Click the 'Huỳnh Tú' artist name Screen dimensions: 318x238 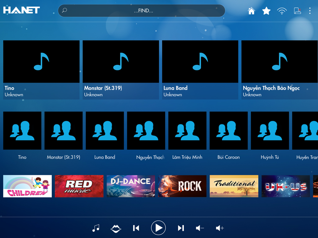pos(270,157)
